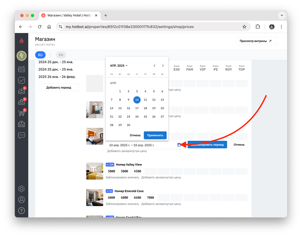This screenshot has height=237, width=302.
Task: Open the help question mark icon
Action: (x=21, y=211)
